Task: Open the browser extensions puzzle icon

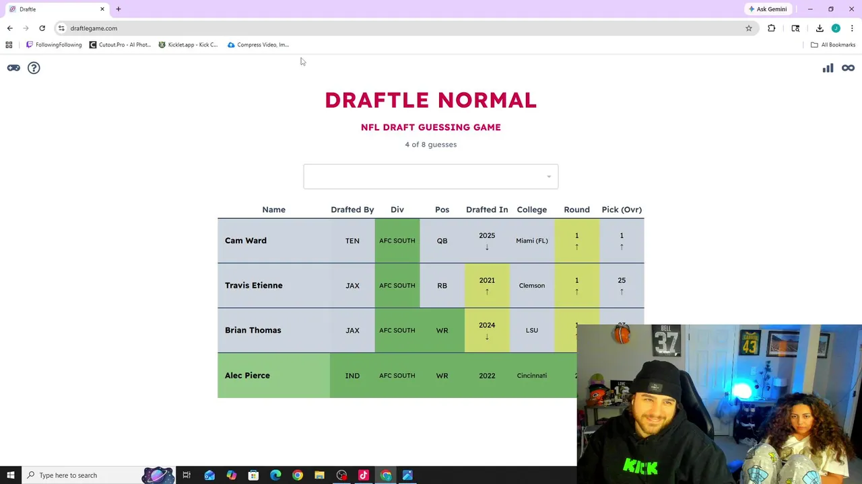Action: click(772, 28)
